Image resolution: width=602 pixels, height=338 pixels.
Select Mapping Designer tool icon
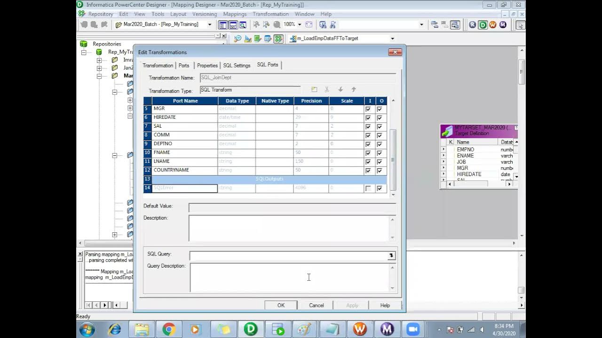click(278, 38)
